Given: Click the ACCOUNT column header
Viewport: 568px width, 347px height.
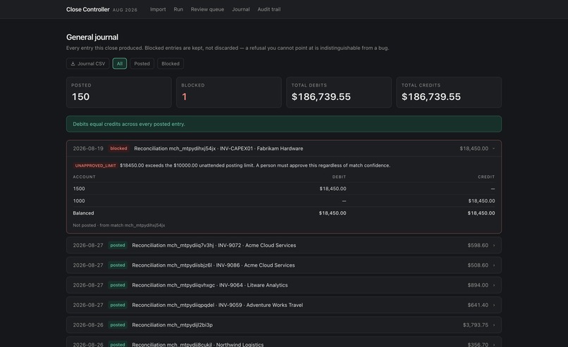Looking at the screenshot, I should tap(84, 177).
